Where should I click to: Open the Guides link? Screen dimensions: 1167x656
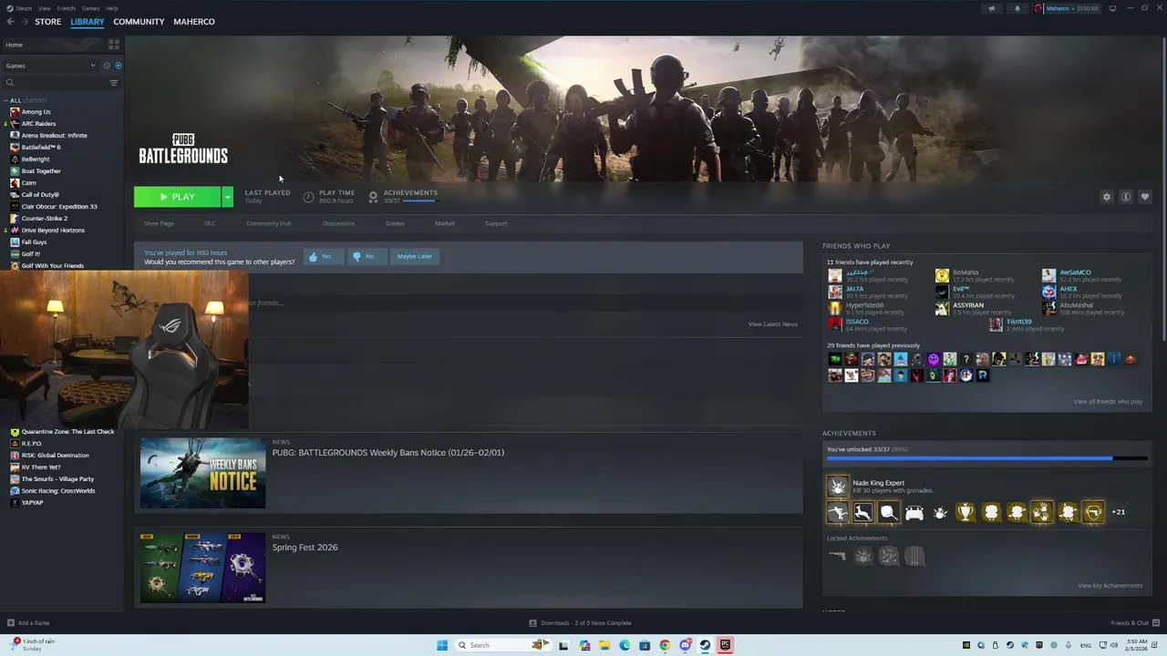[395, 223]
